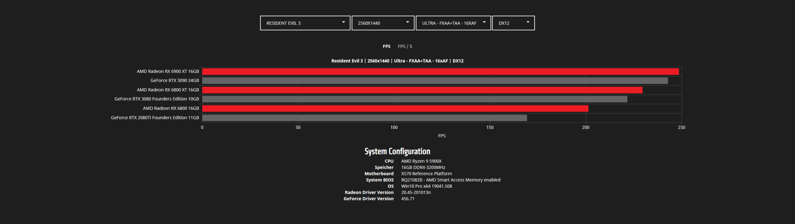Open the DX12 API dropdown
The image size is (795, 224).
(513, 23)
